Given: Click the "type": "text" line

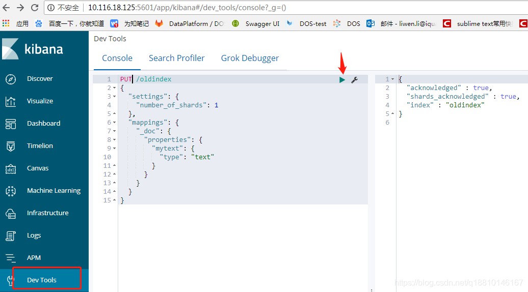Looking at the screenshot, I should coord(187,157).
